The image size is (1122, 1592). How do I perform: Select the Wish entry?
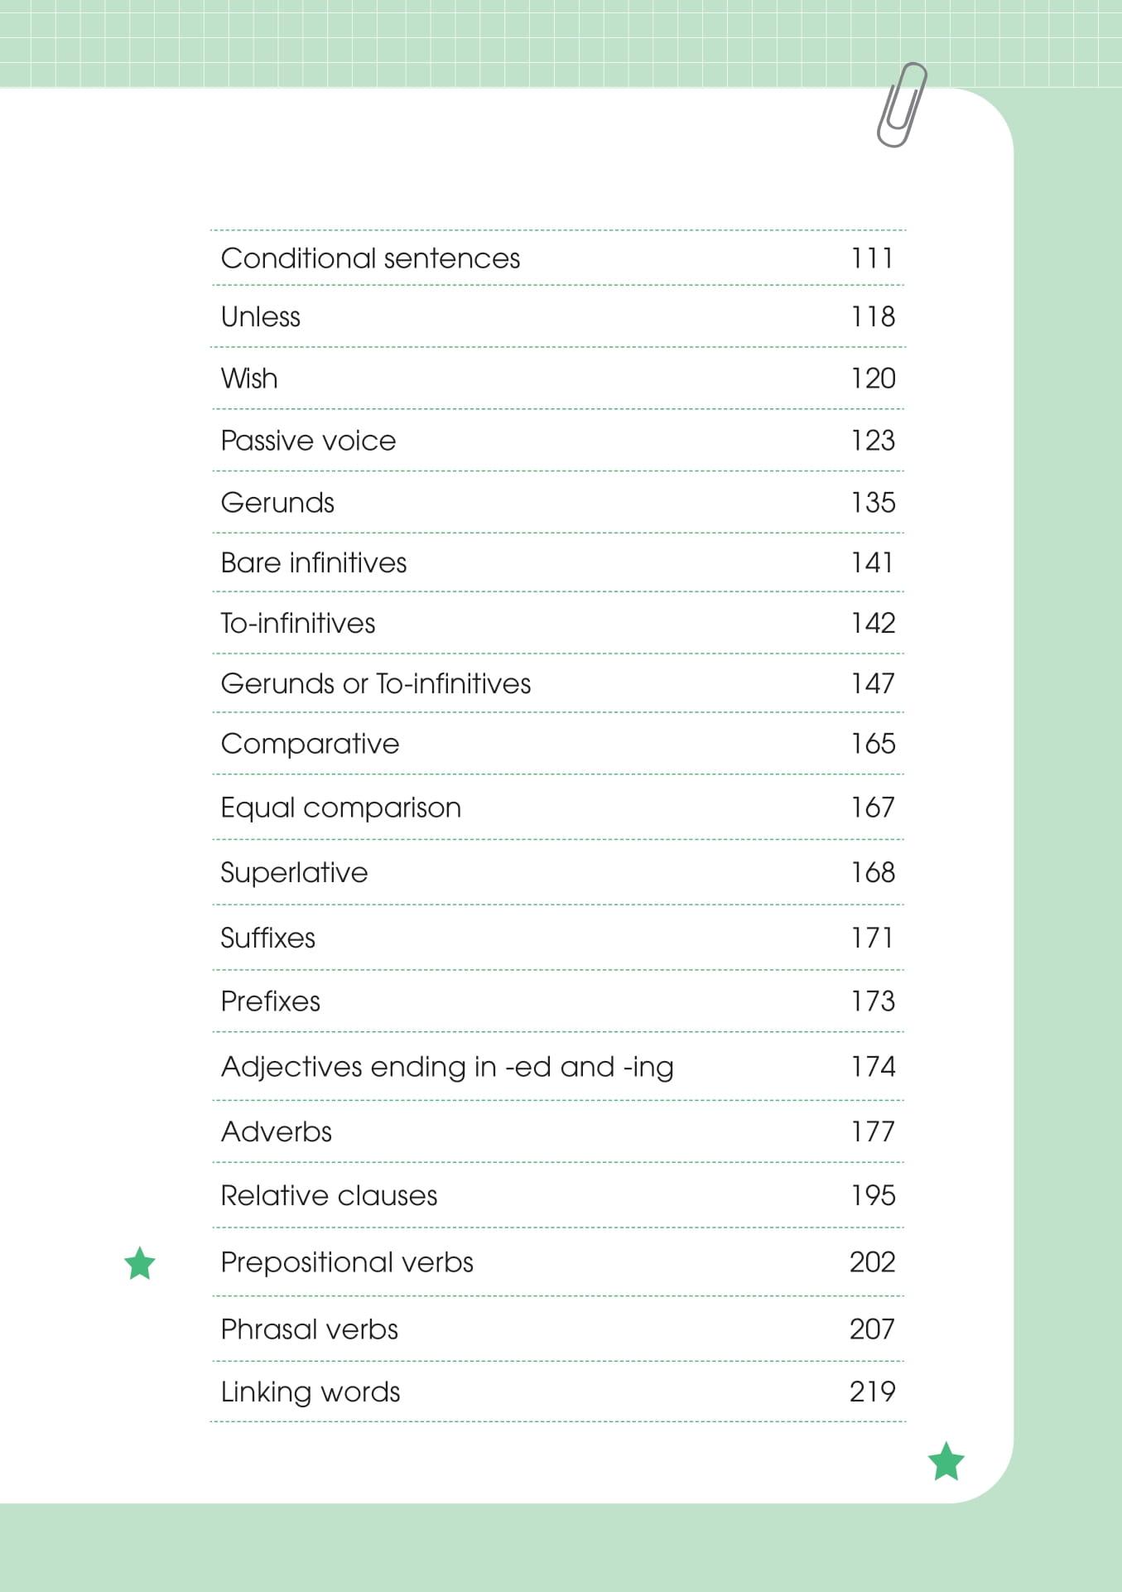(x=249, y=379)
